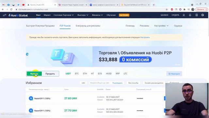Close the Huobi OTC browser tab

coord(55,5)
